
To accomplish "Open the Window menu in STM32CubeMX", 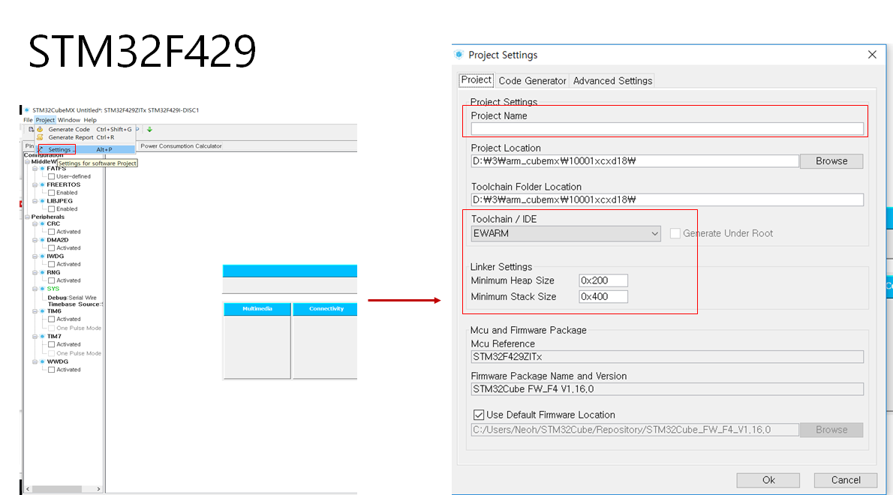I will tap(69, 120).
